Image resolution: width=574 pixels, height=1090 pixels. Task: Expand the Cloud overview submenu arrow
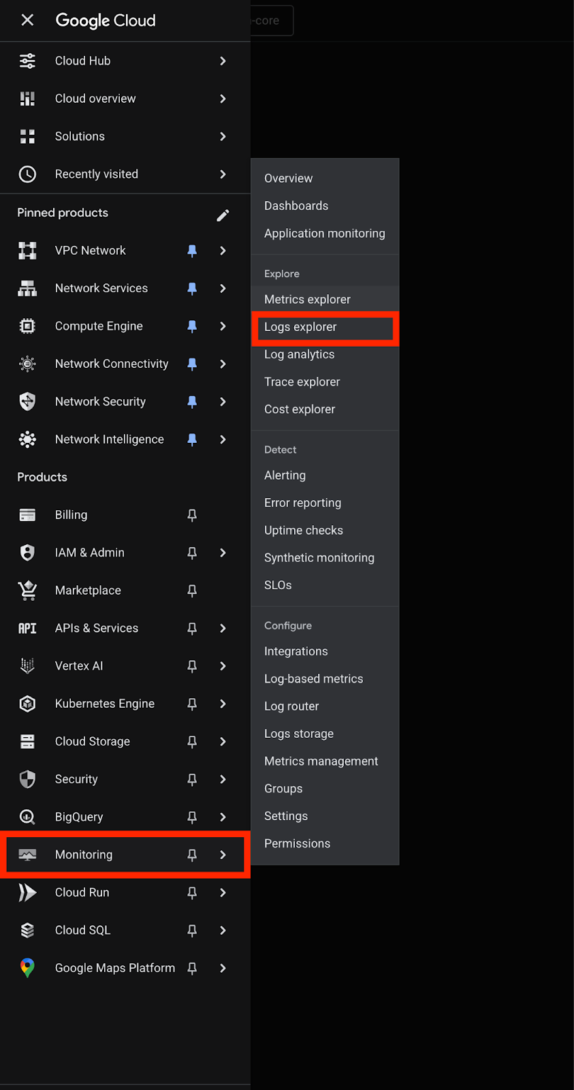223,99
